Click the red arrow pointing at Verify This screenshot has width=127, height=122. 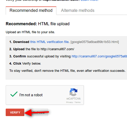coord(37,112)
